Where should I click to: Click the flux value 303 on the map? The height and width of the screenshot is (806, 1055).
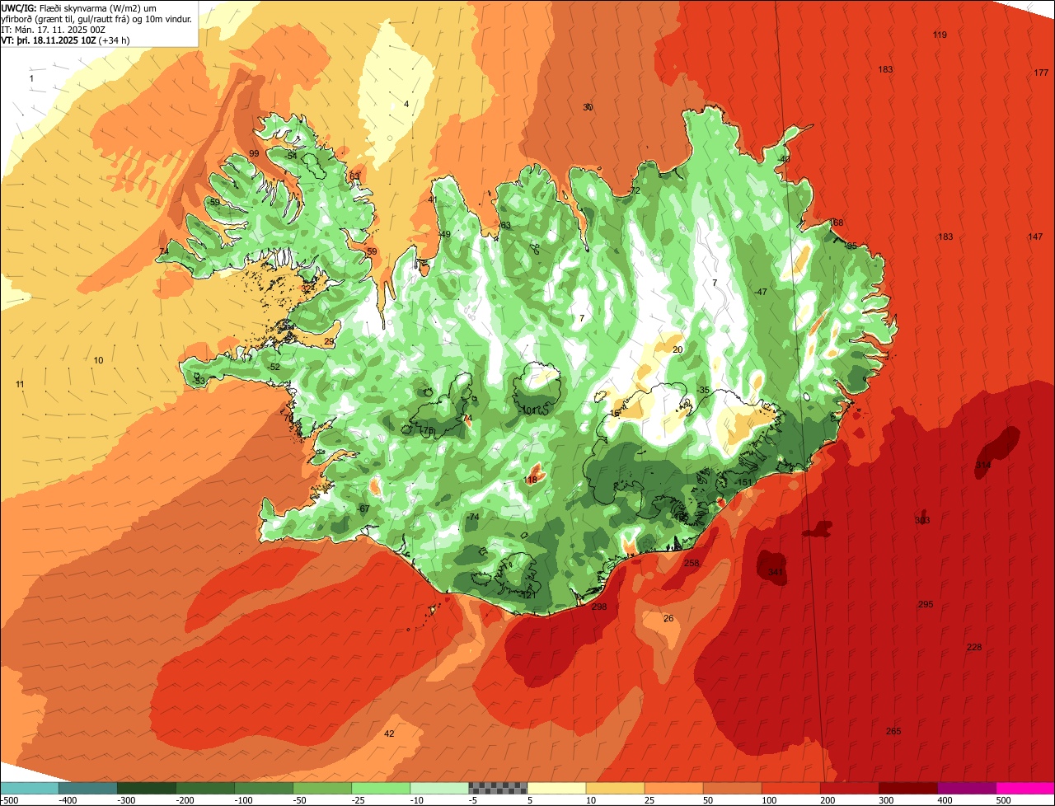922,521
